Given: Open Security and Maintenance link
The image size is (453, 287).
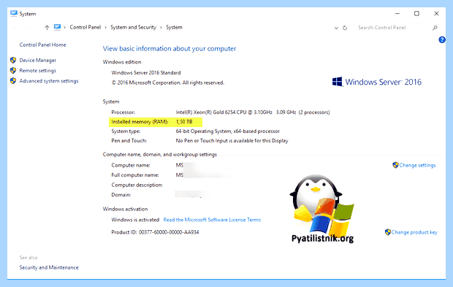Looking at the screenshot, I should coord(49,267).
